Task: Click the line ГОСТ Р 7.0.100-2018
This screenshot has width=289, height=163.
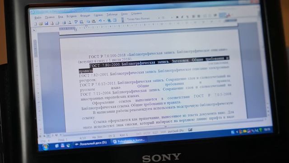Action: pos(158,53)
